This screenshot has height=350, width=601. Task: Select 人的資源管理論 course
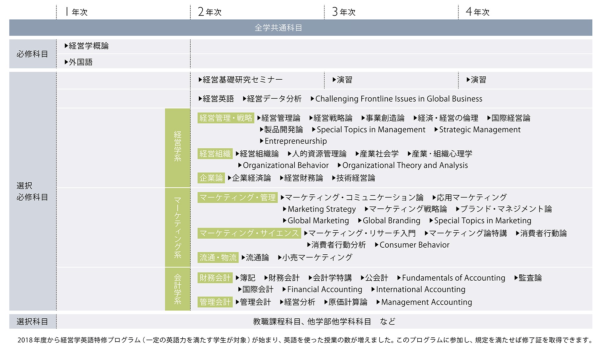point(317,154)
